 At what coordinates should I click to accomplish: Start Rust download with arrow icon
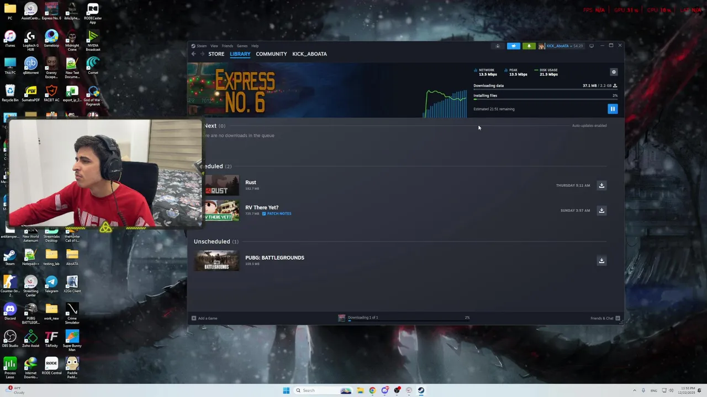click(x=602, y=185)
